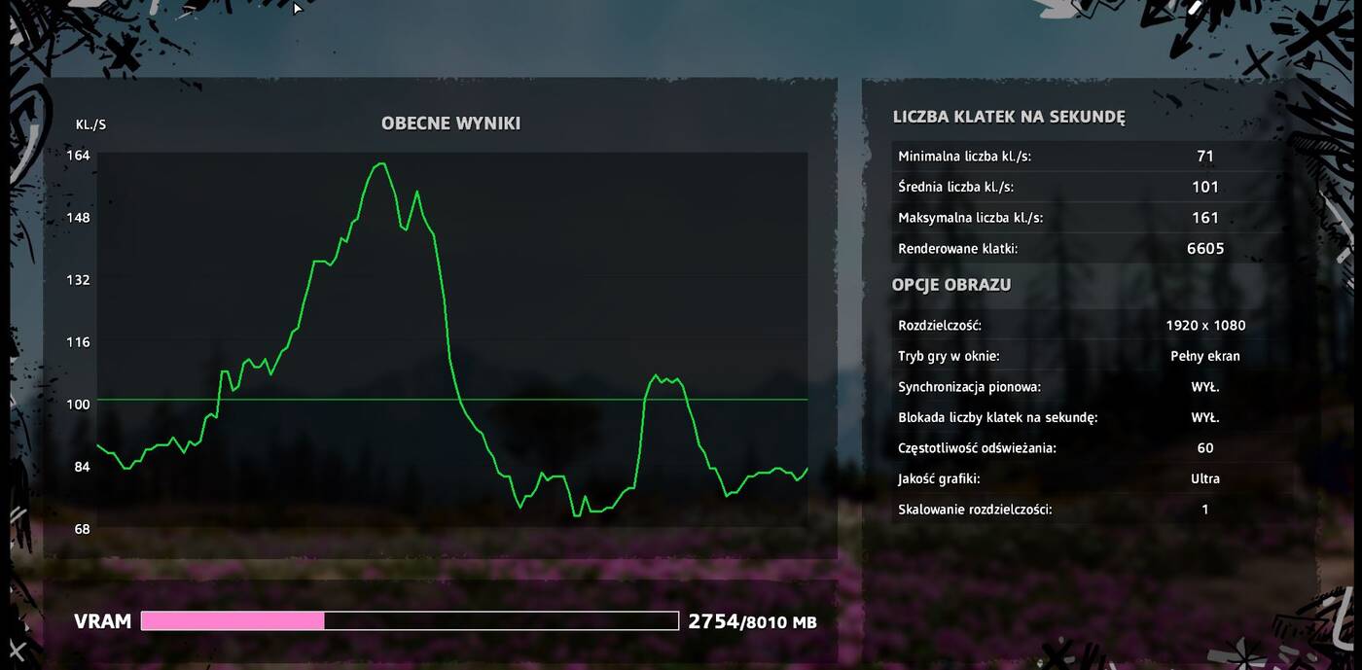Select the Minimalna liczba kl./s row

(x=1086, y=156)
